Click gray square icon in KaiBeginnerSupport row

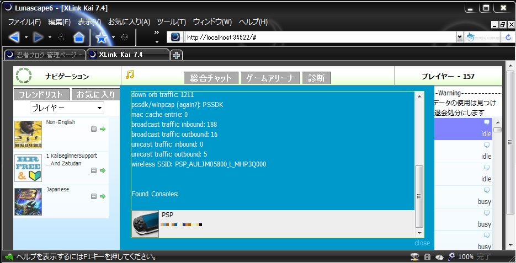[94, 170]
